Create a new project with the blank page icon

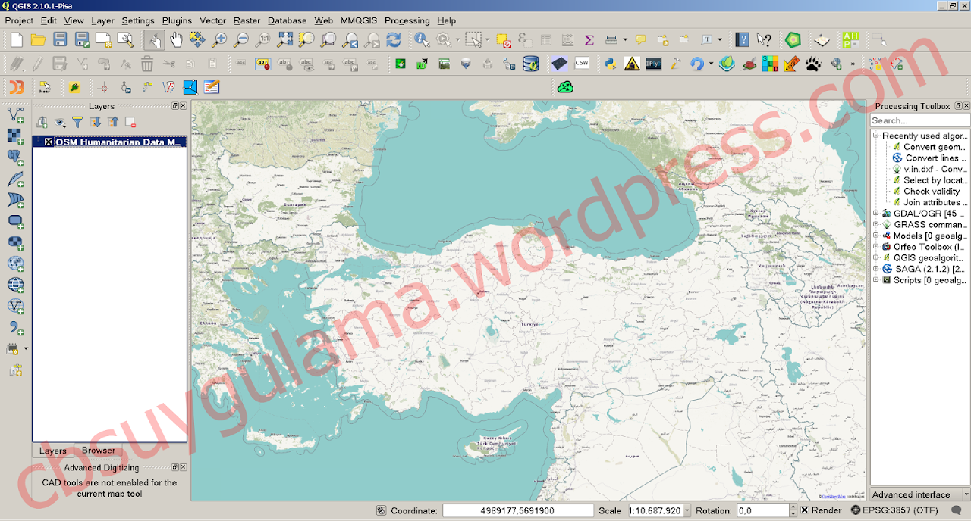[17, 40]
